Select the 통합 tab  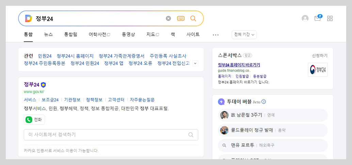pos(28,35)
